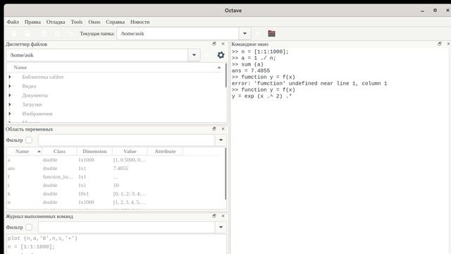Click the file browser vertical scrollbar
The height and width of the screenshot is (254, 451).
[x=225, y=75]
